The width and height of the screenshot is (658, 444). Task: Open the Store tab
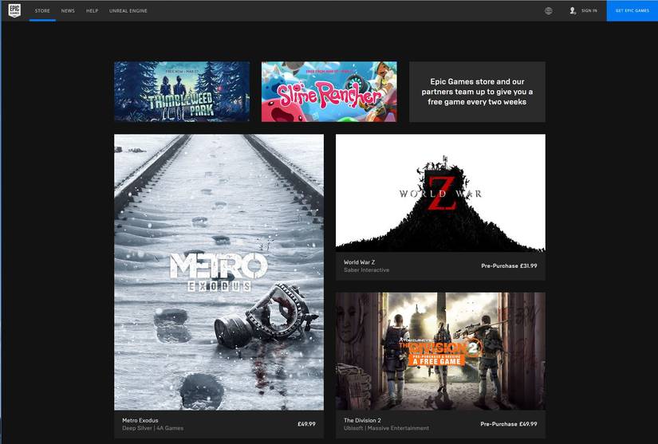point(42,11)
